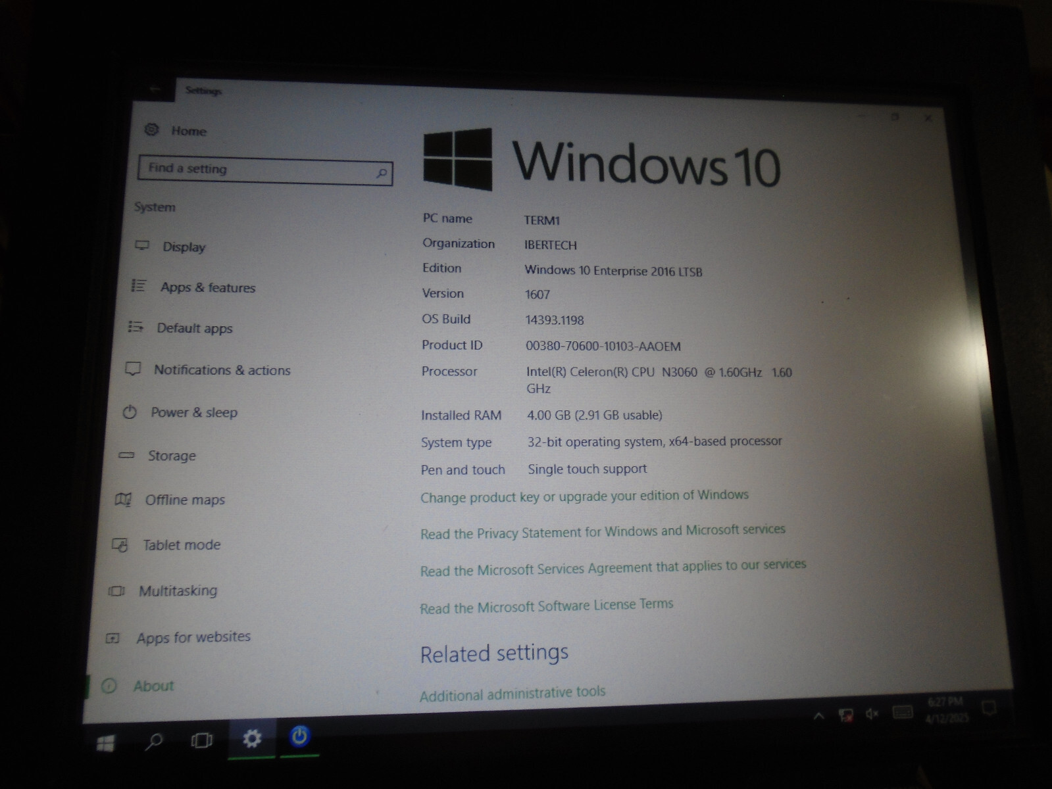
Task: Open Task View from the taskbar
Action: (x=202, y=740)
